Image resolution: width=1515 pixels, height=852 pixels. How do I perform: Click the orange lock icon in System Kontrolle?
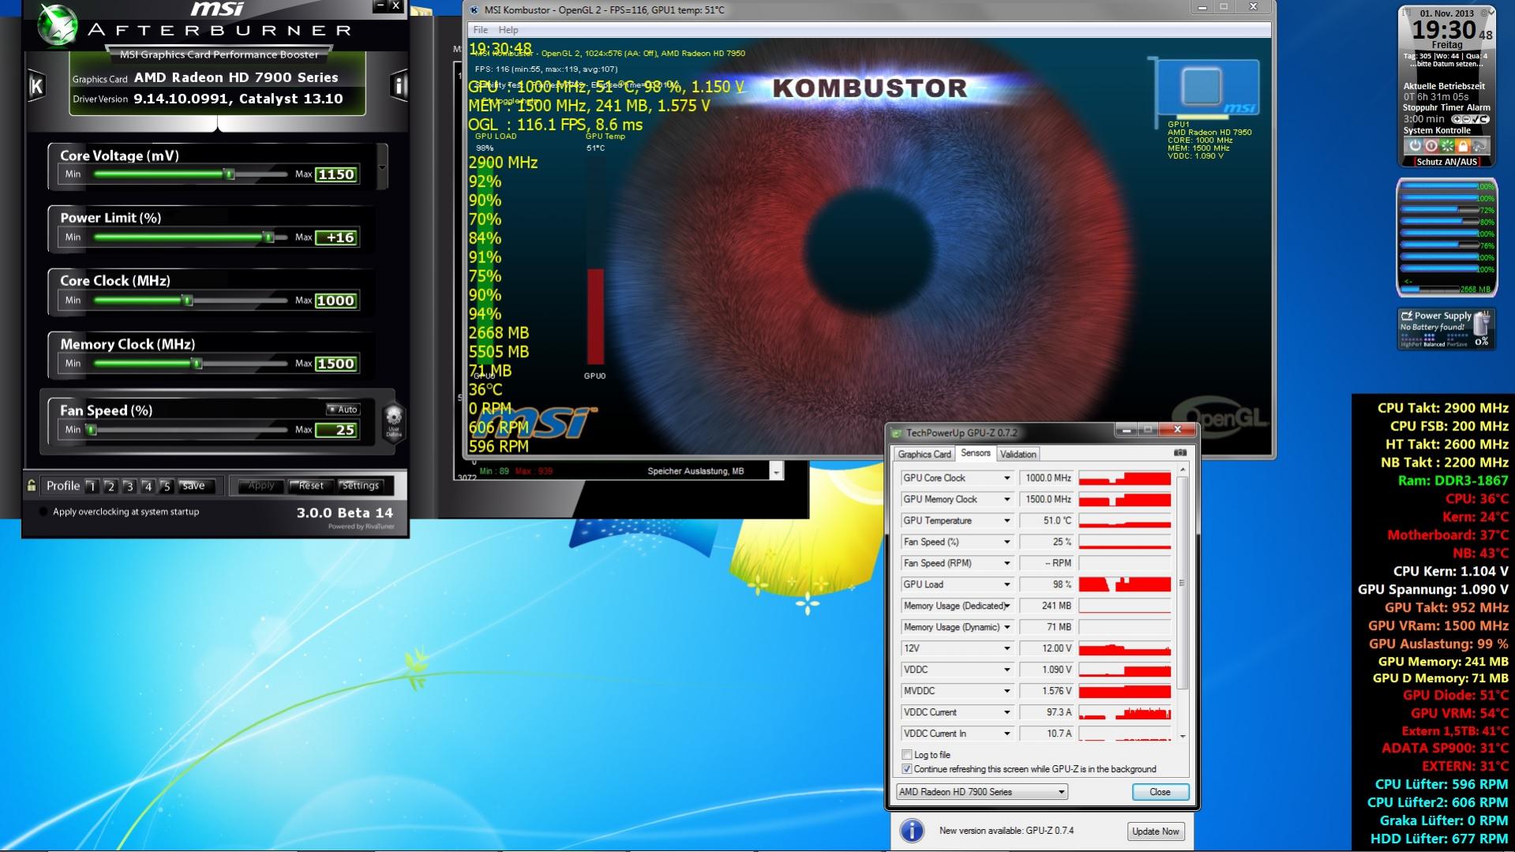point(1463,146)
